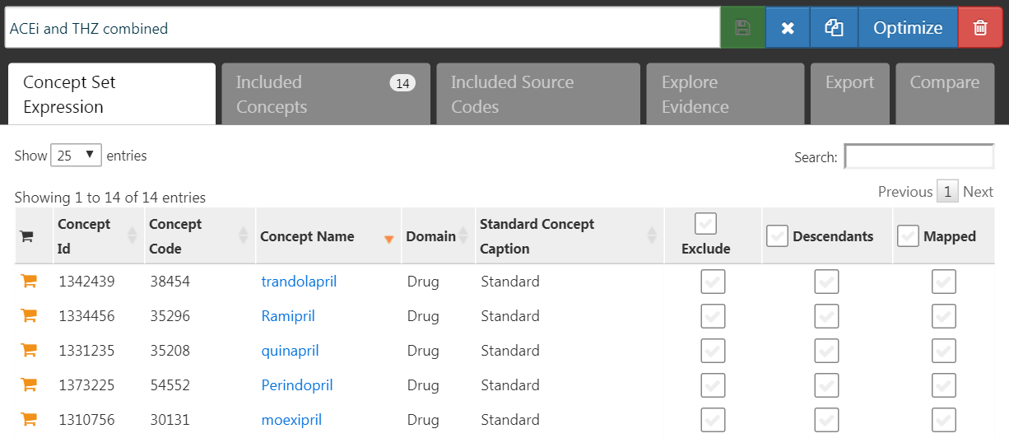Check Descendants for moexipril
Viewport: 1009px width, 438px height.
(826, 420)
